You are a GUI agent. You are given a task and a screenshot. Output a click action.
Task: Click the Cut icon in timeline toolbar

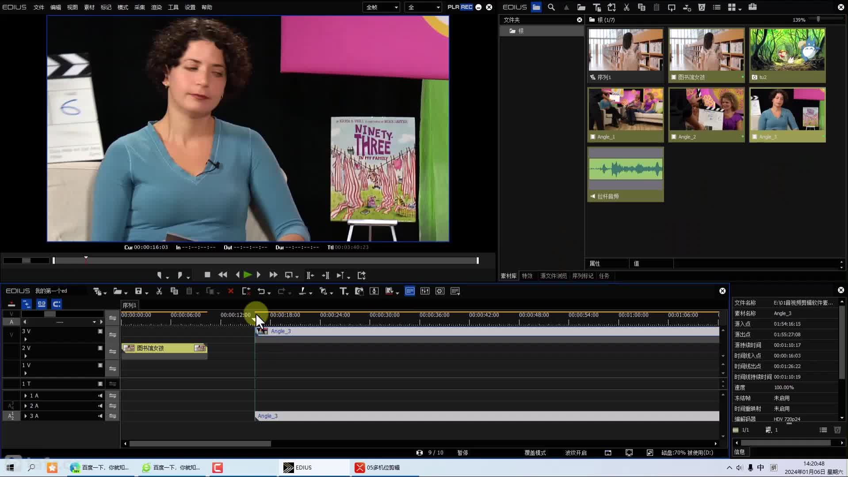pyautogui.click(x=159, y=291)
